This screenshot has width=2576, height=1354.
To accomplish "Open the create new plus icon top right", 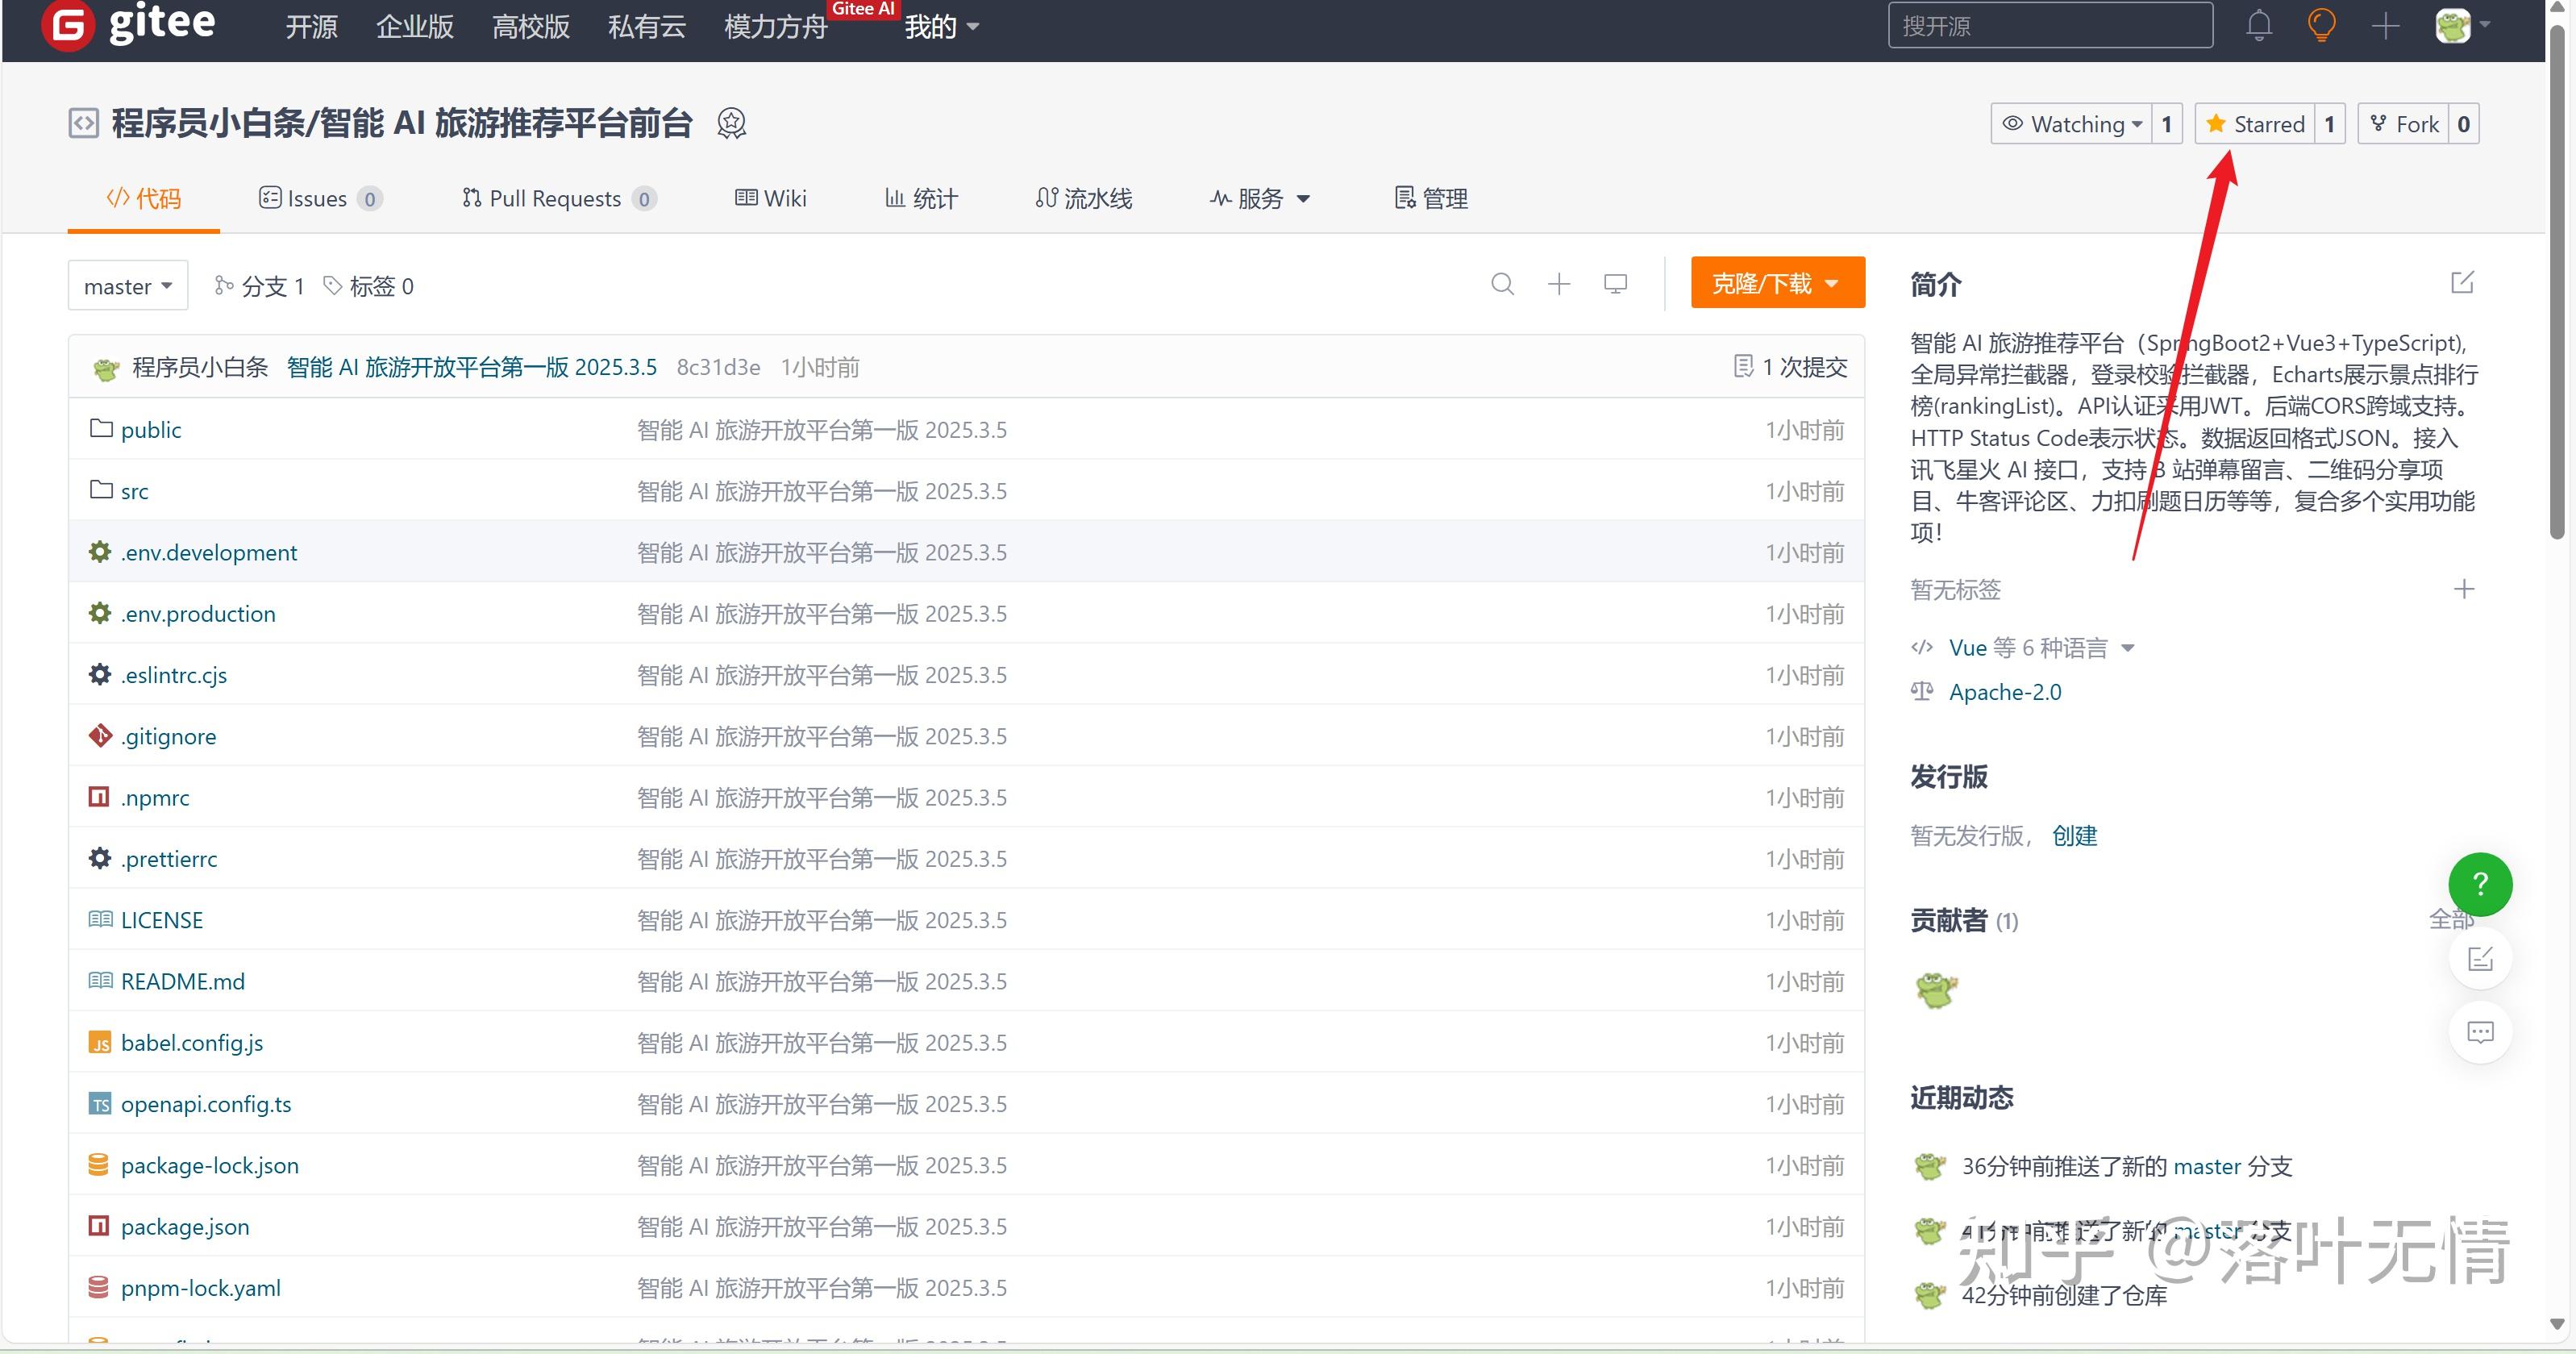I will tap(2385, 25).
